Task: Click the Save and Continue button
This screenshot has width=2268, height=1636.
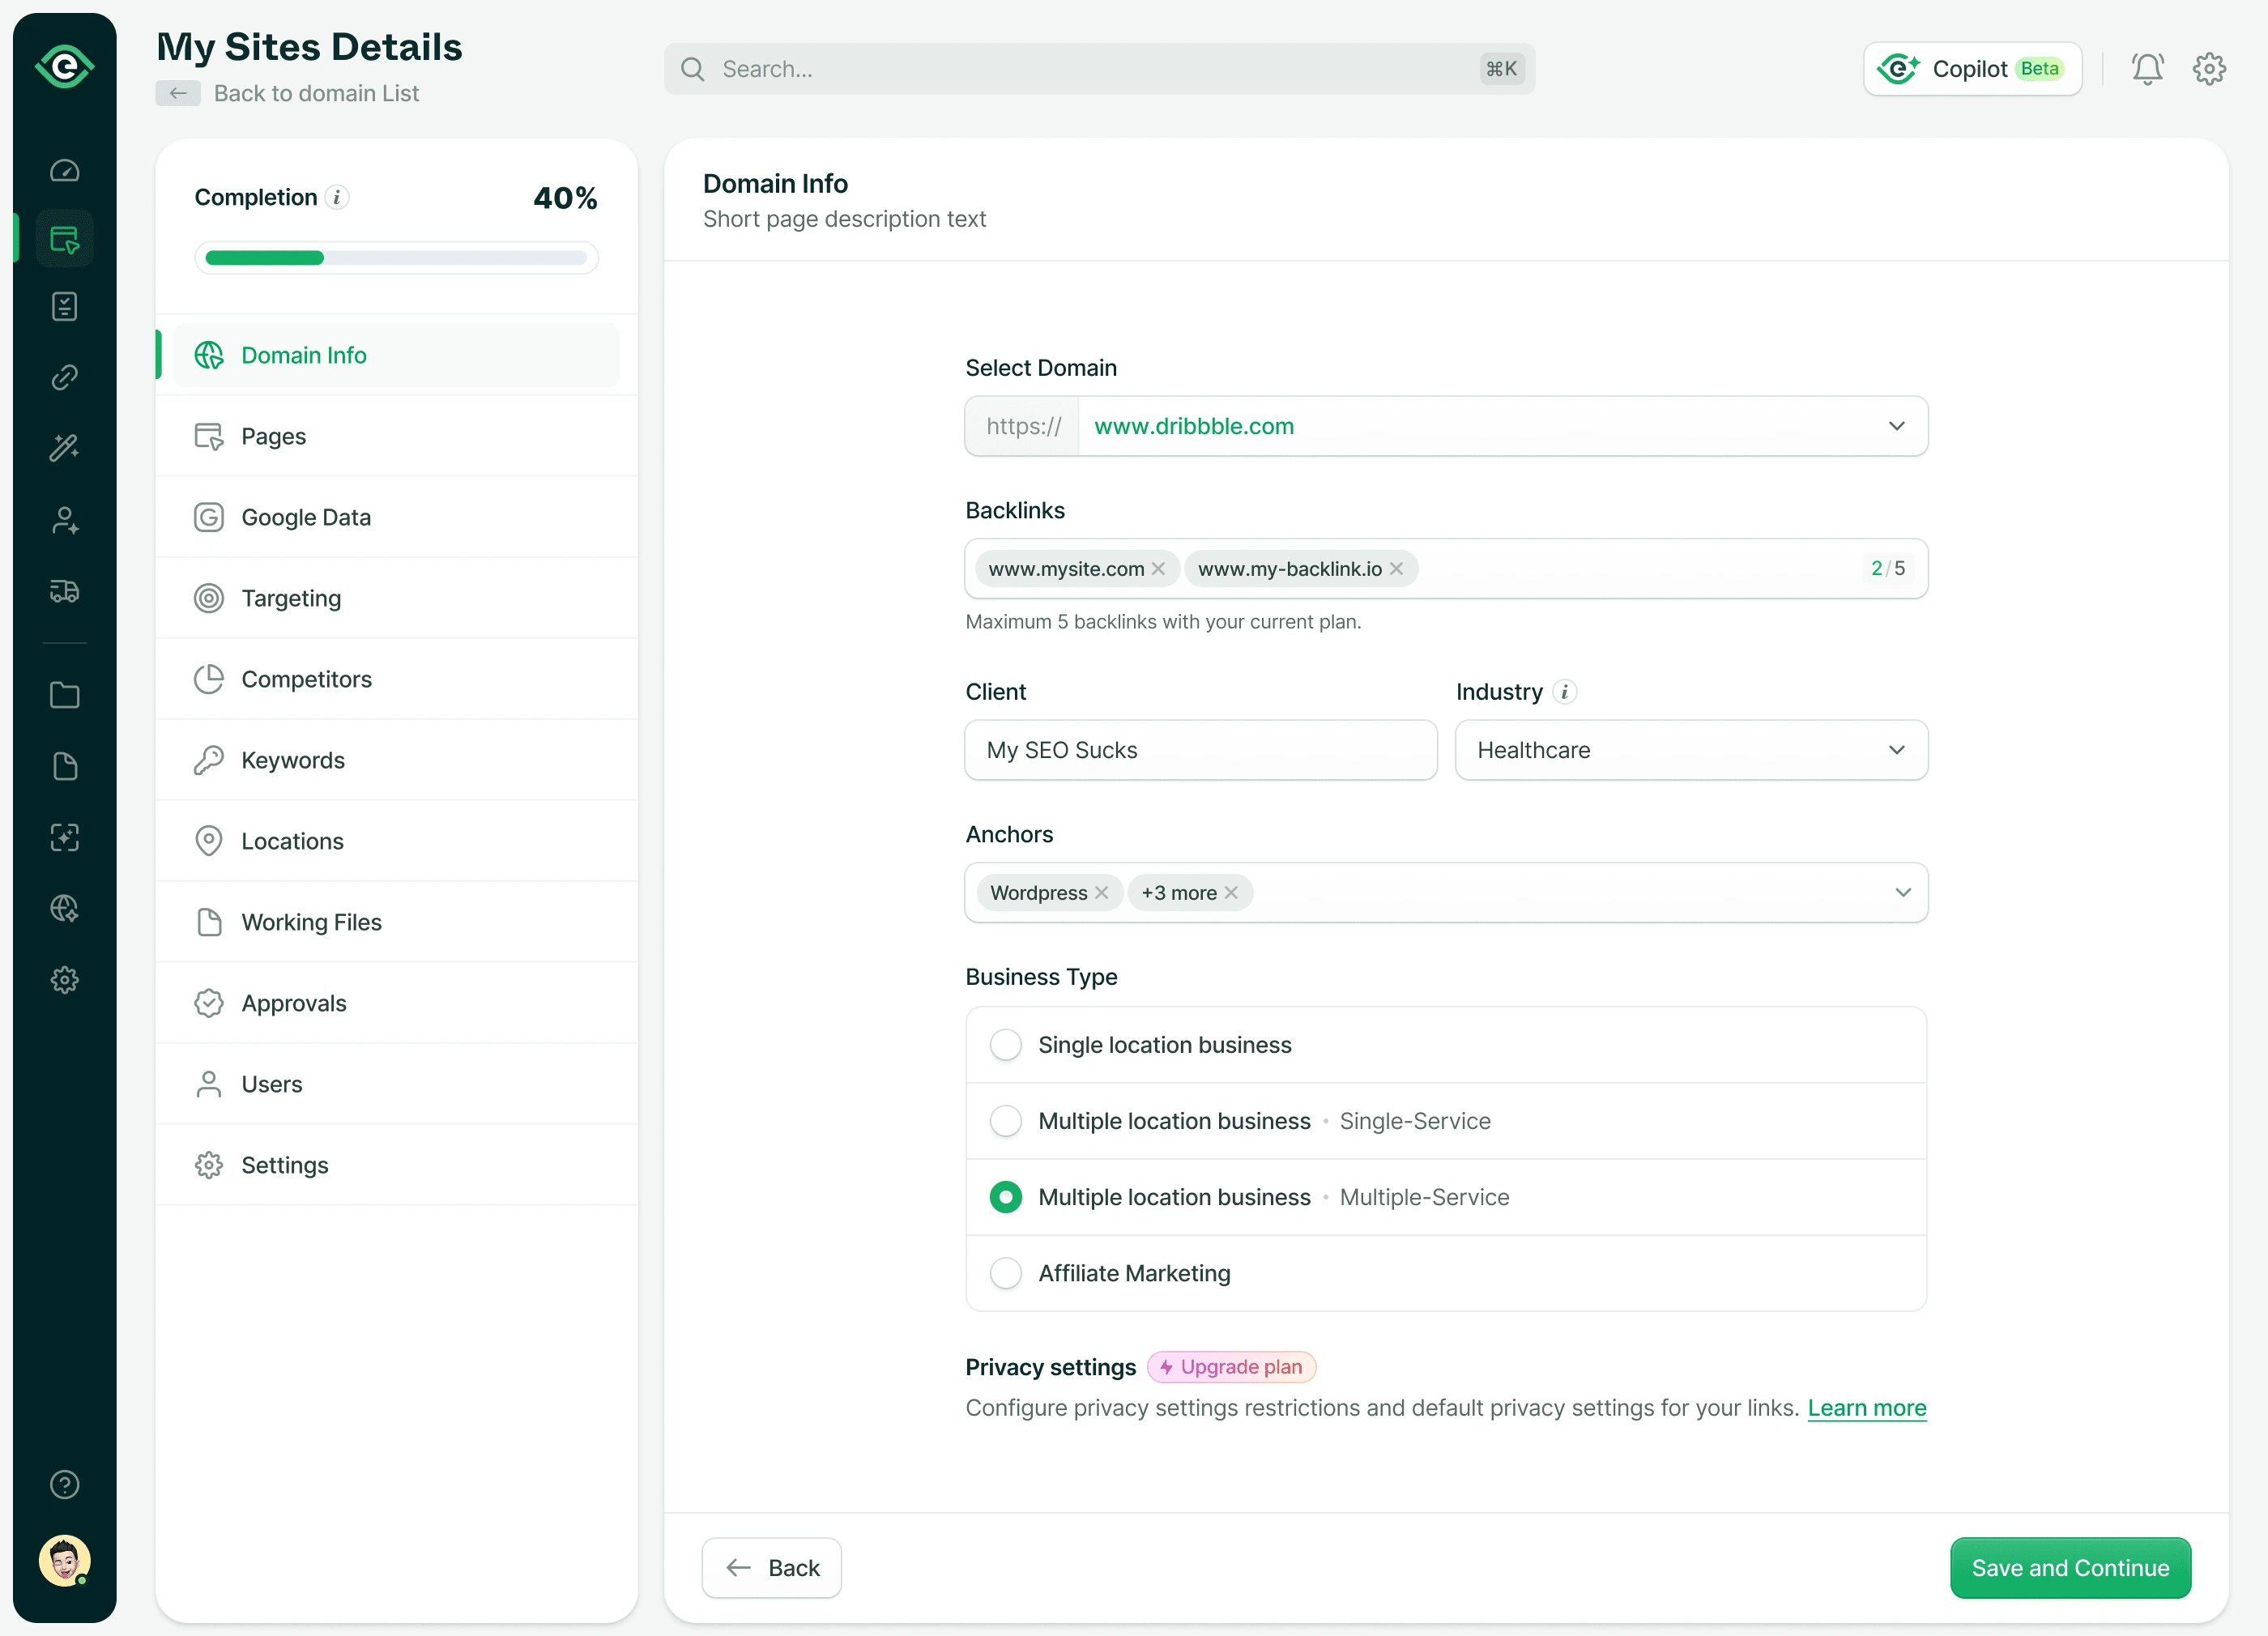Action: tap(2070, 1567)
